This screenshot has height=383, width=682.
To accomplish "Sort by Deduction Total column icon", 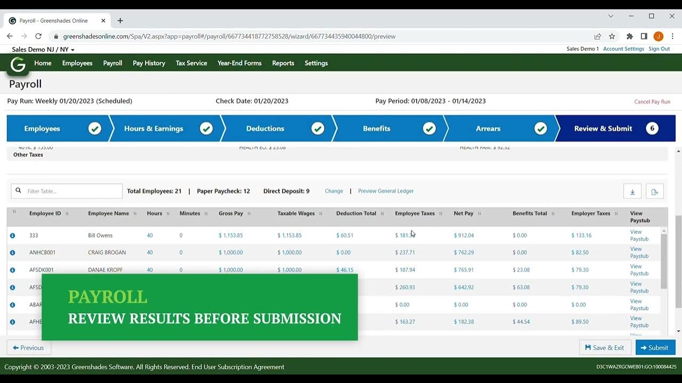I will coord(382,214).
